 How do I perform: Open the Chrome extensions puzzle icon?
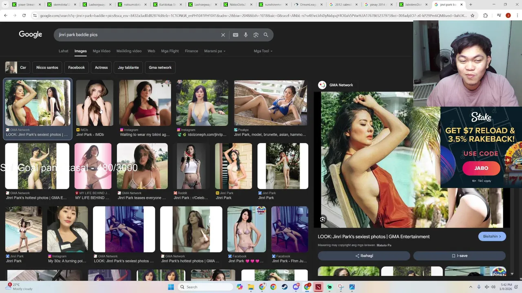coord(485,15)
